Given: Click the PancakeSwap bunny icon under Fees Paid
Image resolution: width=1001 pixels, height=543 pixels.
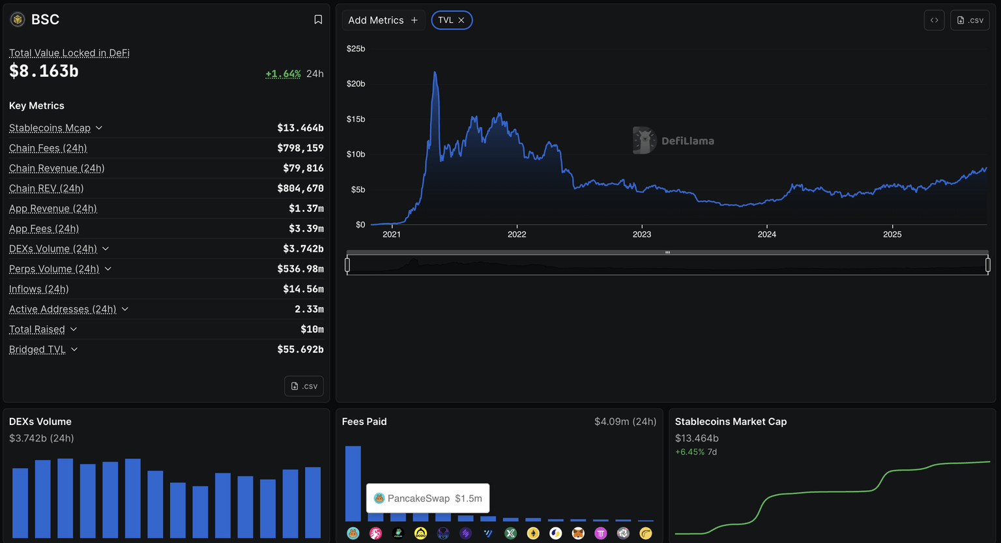Looking at the screenshot, I should [x=353, y=533].
